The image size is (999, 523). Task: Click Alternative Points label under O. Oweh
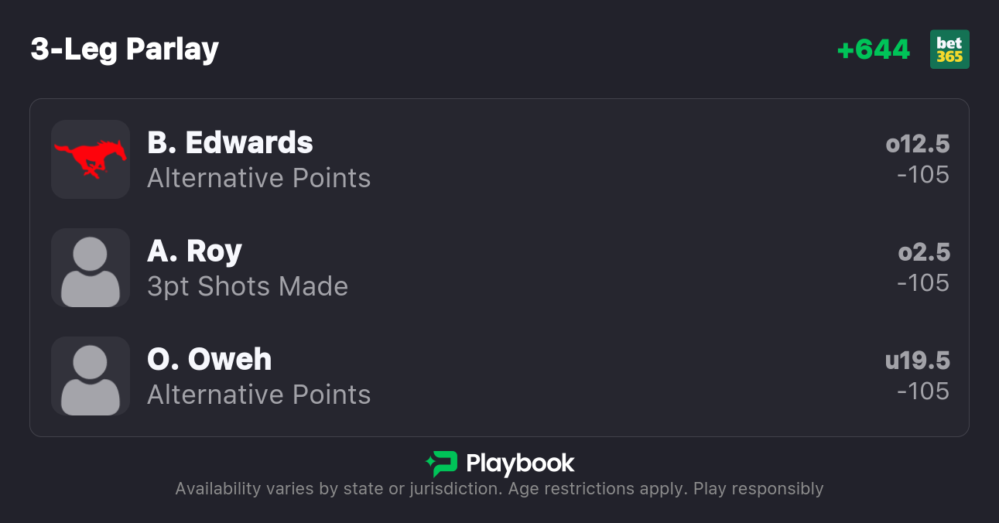coord(258,395)
